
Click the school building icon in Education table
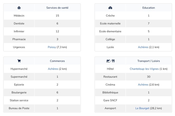[110, 8]
